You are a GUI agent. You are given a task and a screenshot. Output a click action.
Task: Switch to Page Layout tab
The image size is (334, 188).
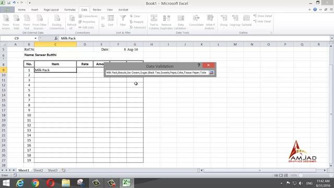pos(51,10)
